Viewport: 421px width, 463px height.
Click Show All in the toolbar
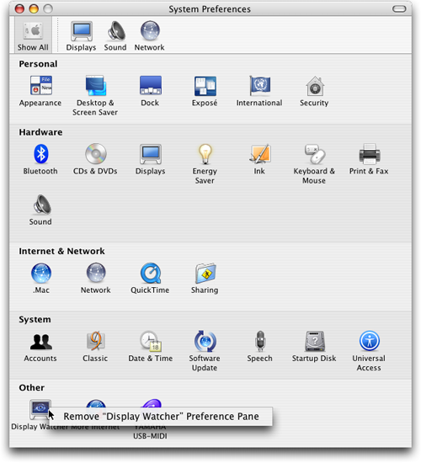tap(33, 35)
